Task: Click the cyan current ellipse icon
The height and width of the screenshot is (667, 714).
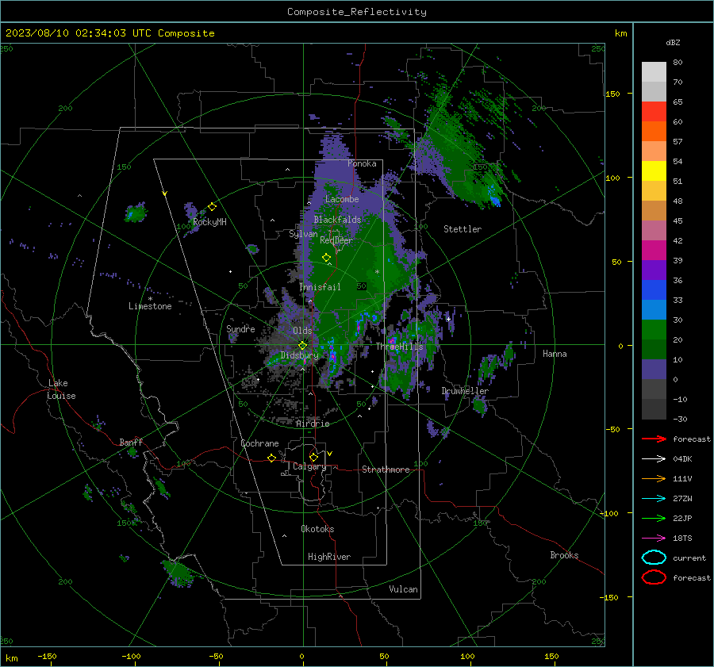Action: 654,558
